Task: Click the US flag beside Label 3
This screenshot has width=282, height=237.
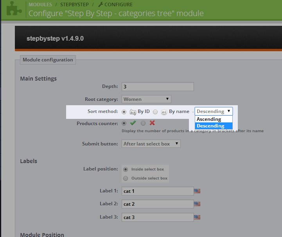Action: (197, 217)
